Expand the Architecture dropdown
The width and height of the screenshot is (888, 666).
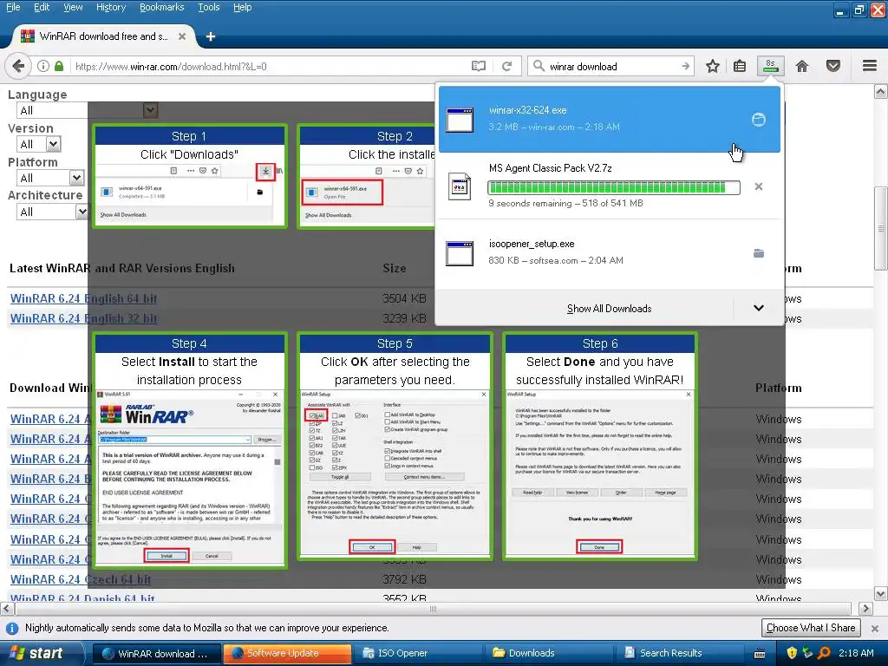click(x=82, y=212)
